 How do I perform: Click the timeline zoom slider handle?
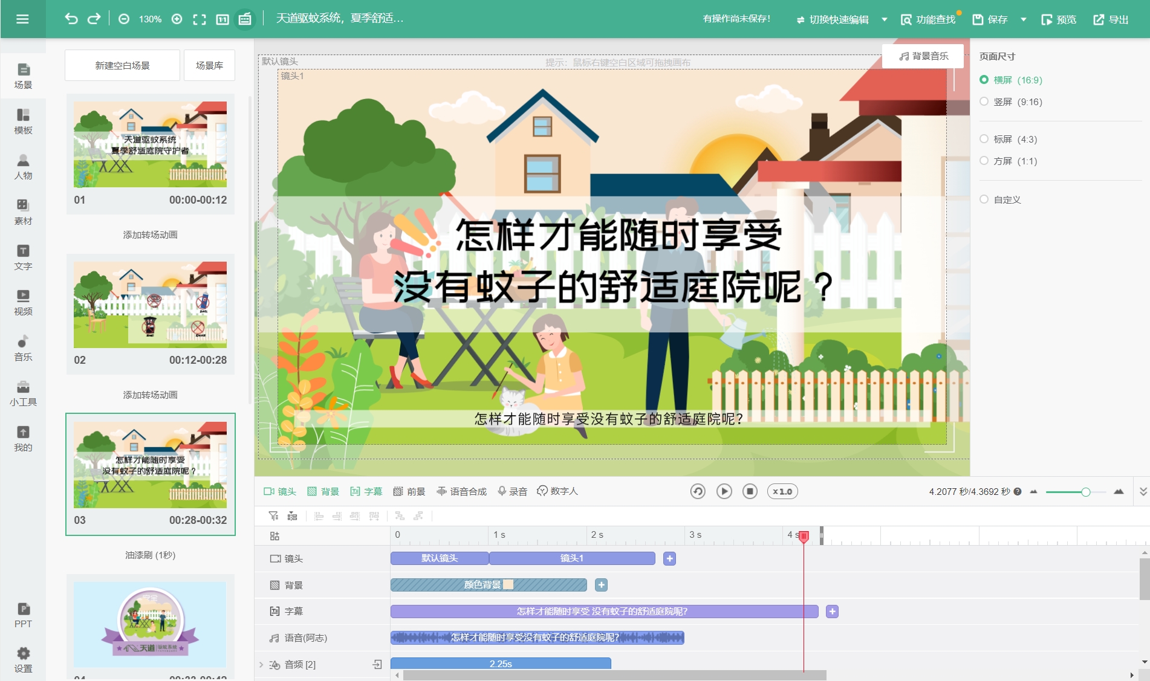[1086, 492]
